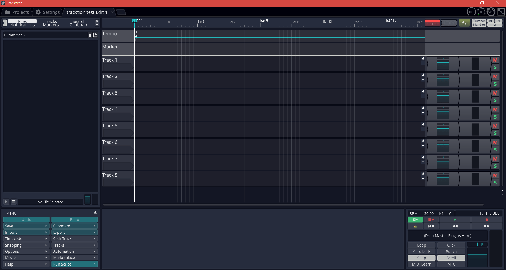Expand the Save submenu
Screen dimensions: 506x270
(x=26, y=226)
